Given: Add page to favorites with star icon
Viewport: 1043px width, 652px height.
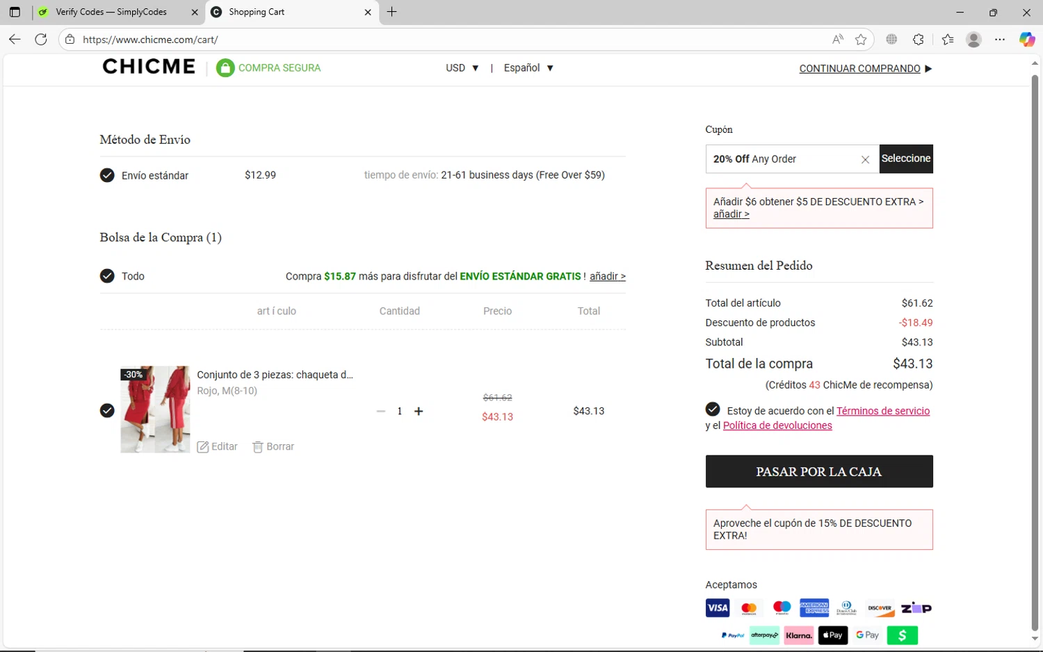Looking at the screenshot, I should [x=861, y=40].
